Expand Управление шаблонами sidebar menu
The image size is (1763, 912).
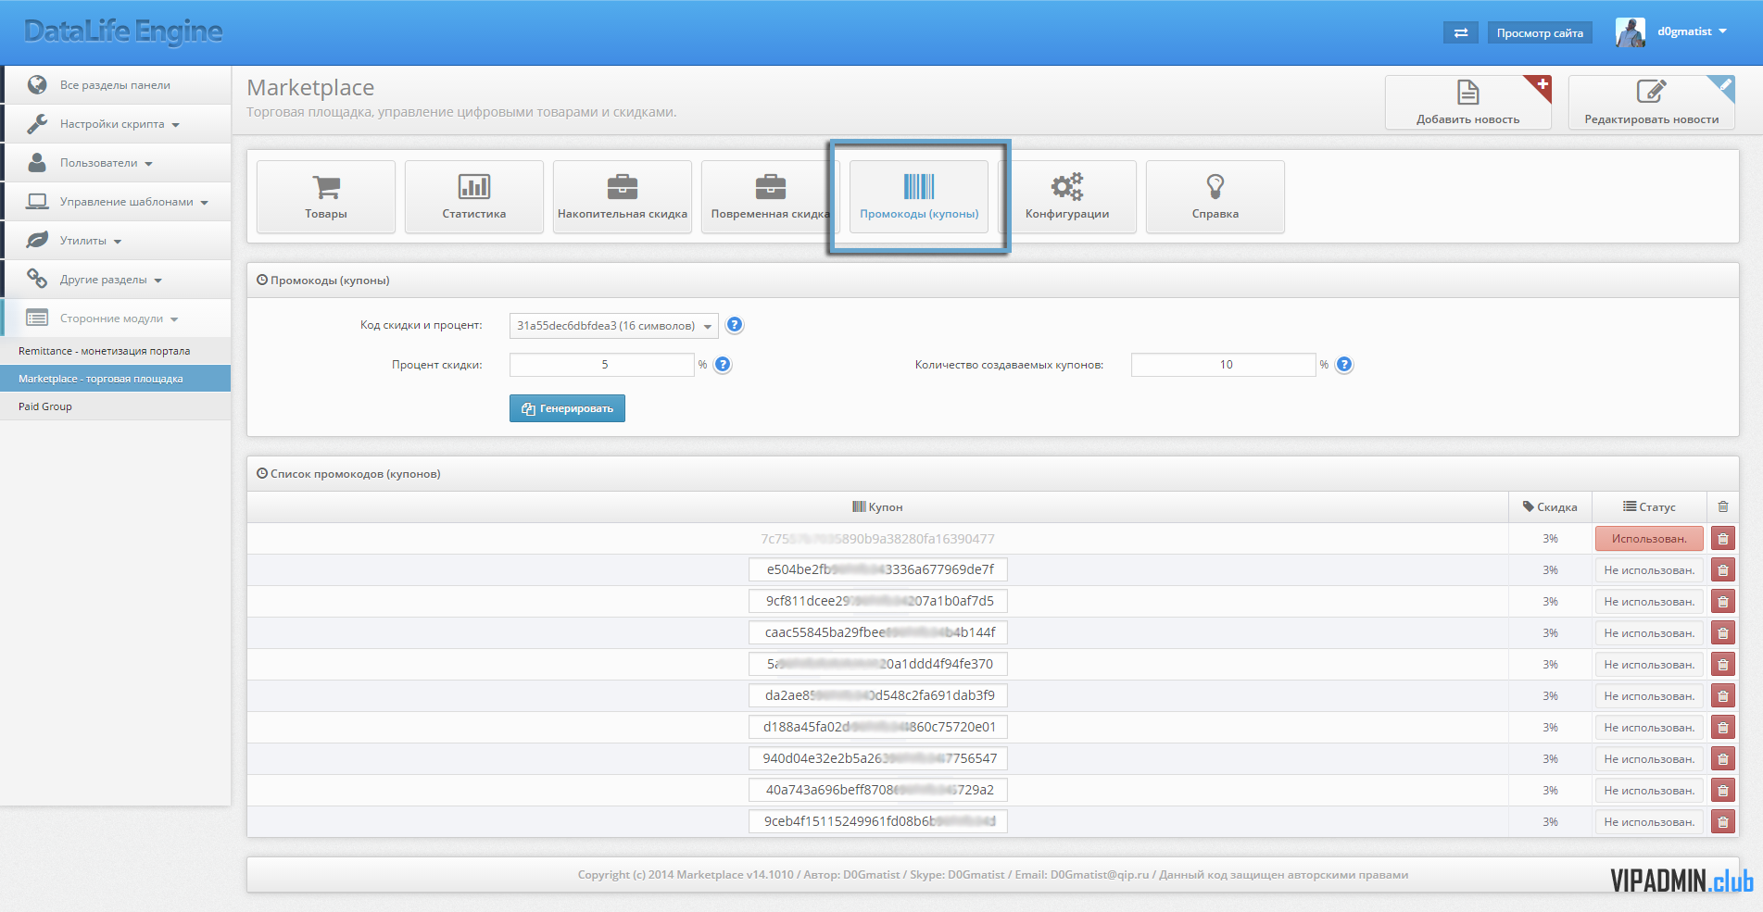(x=116, y=202)
